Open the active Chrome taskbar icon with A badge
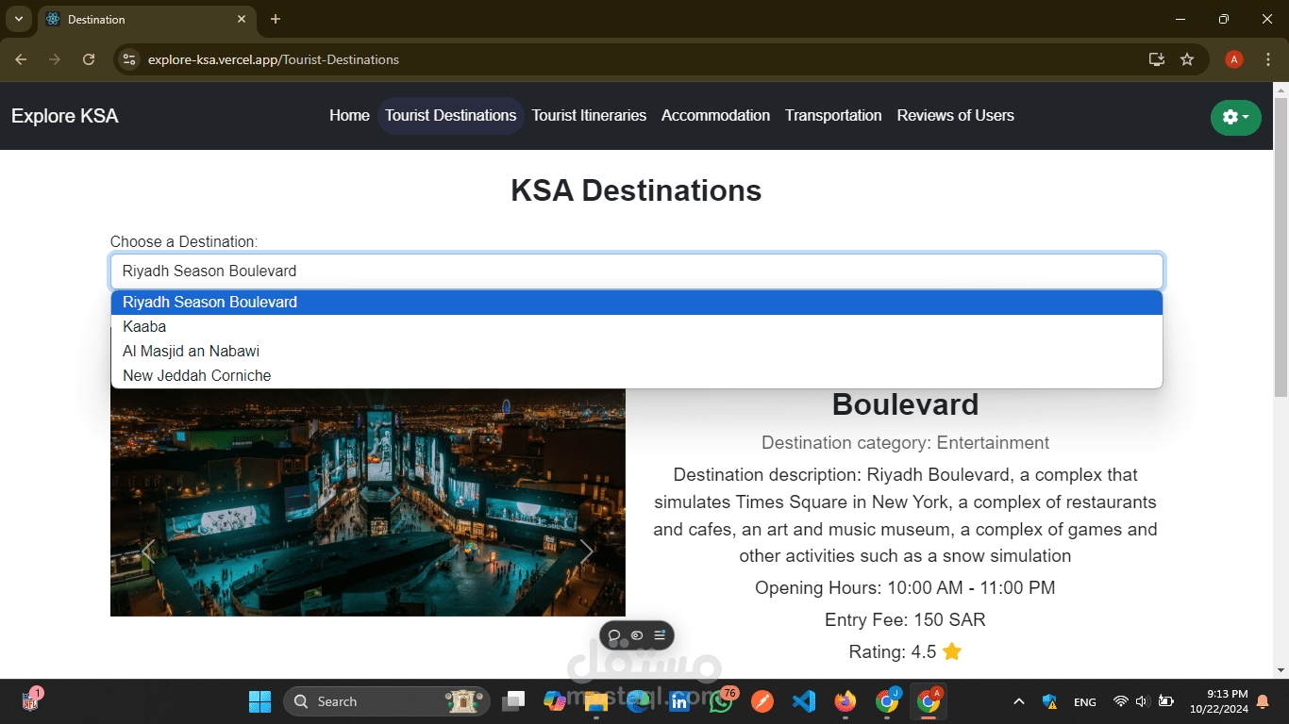Image resolution: width=1289 pixels, height=724 pixels. (x=929, y=701)
